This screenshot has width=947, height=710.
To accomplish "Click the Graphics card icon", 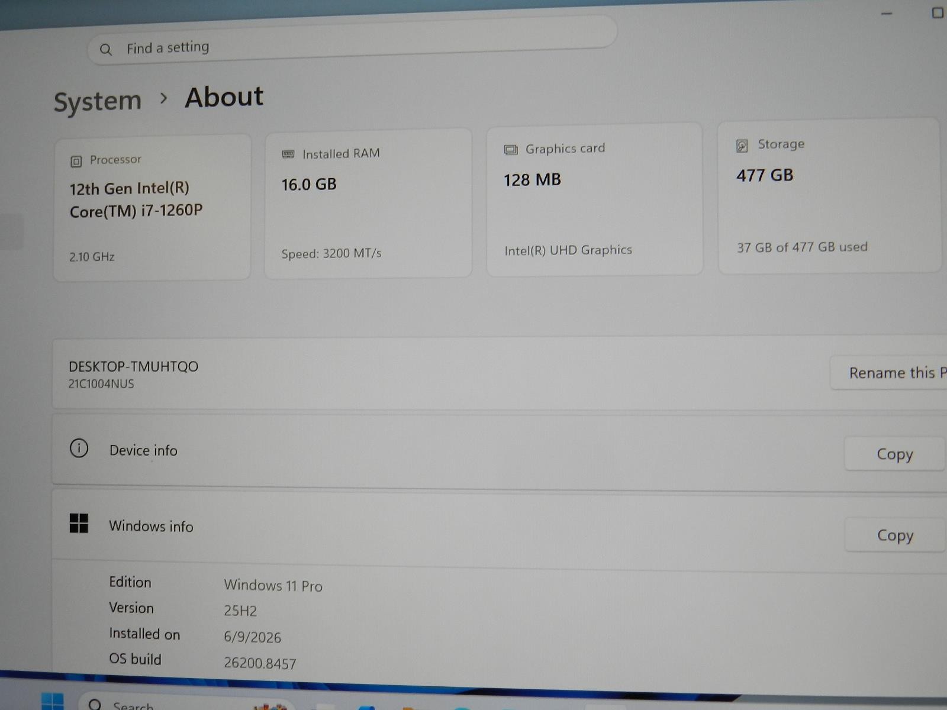I will (511, 150).
